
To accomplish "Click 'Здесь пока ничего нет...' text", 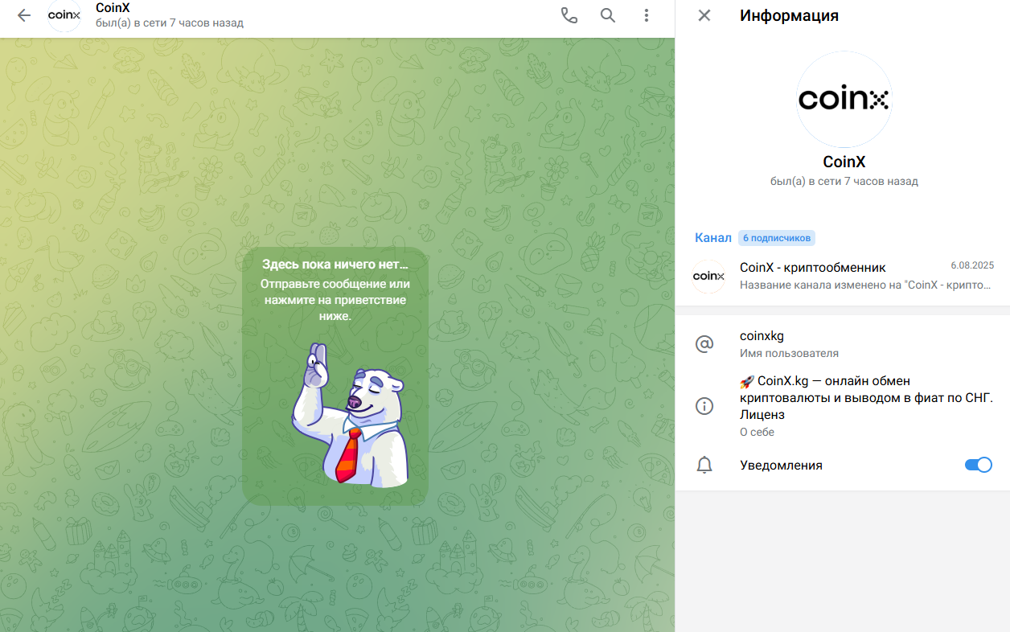I will point(335,264).
